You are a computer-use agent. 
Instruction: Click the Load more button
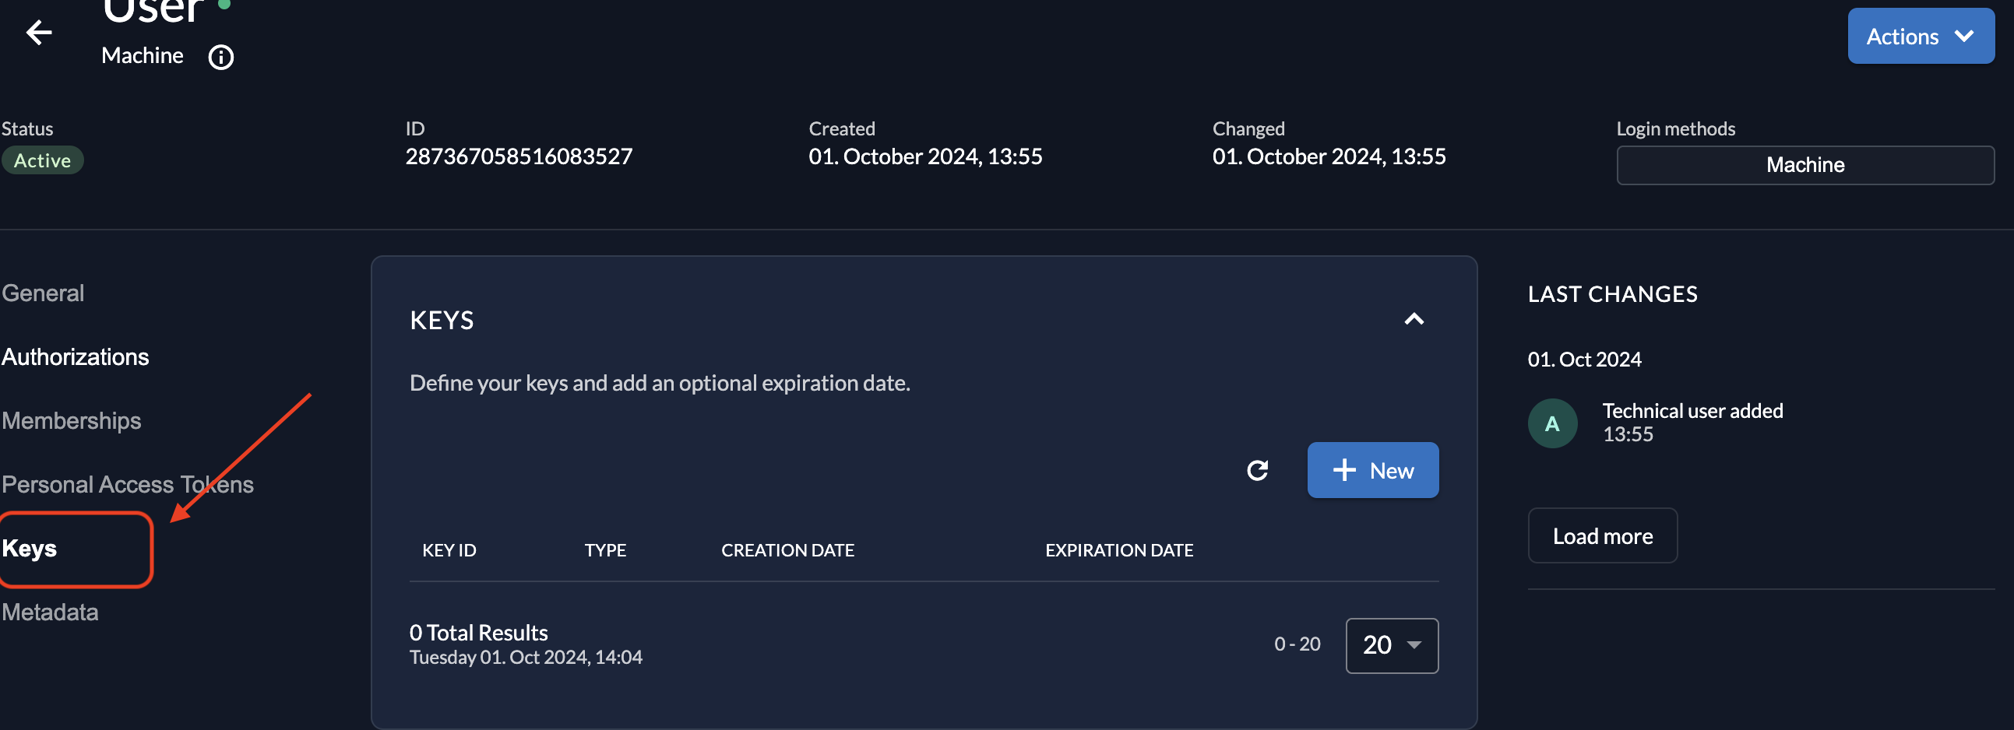(1602, 536)
